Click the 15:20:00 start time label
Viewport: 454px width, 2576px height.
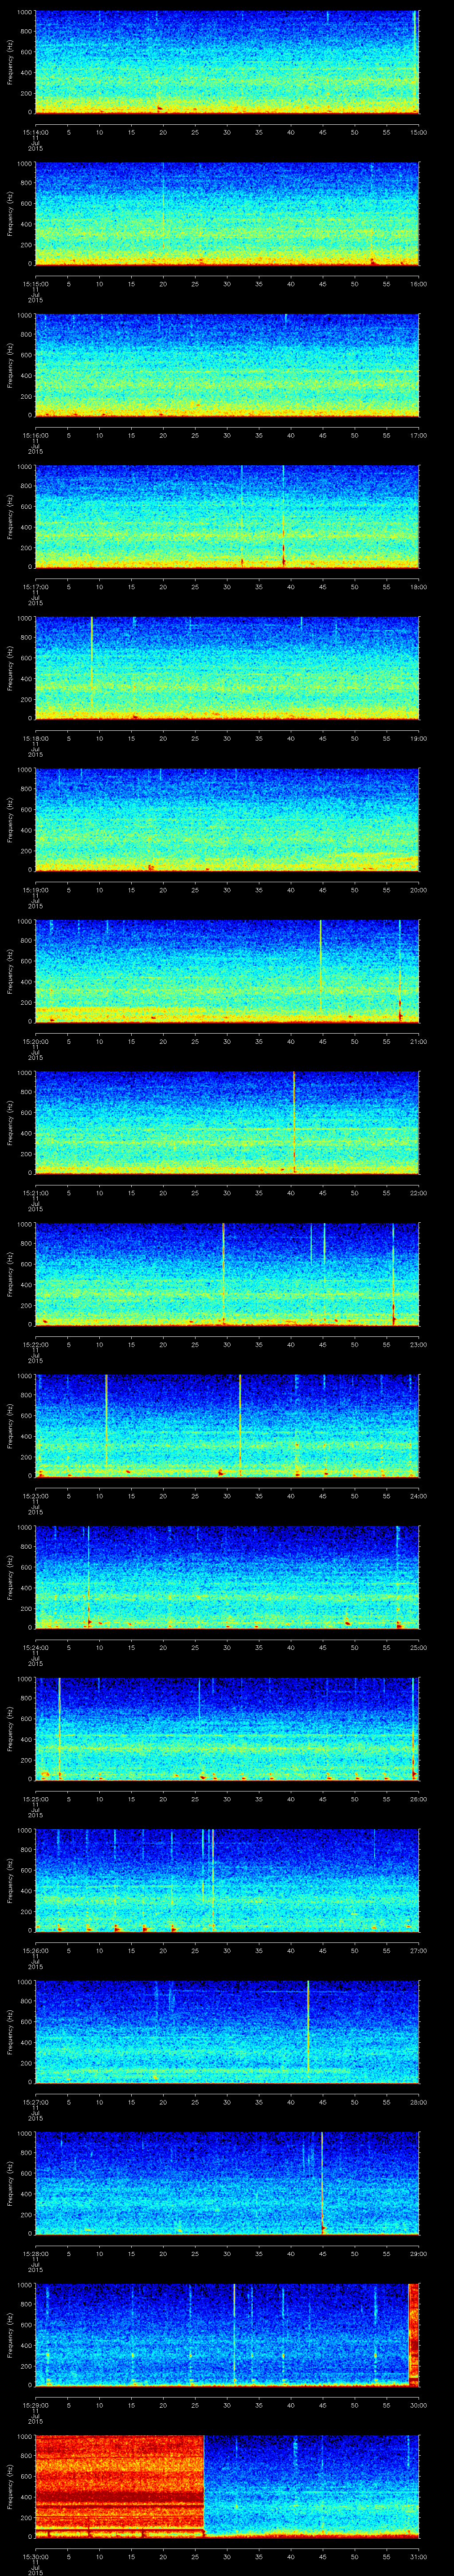35,1041
